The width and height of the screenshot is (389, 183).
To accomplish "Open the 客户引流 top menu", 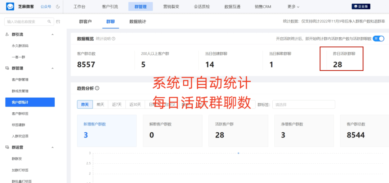I will pos(110,6).
